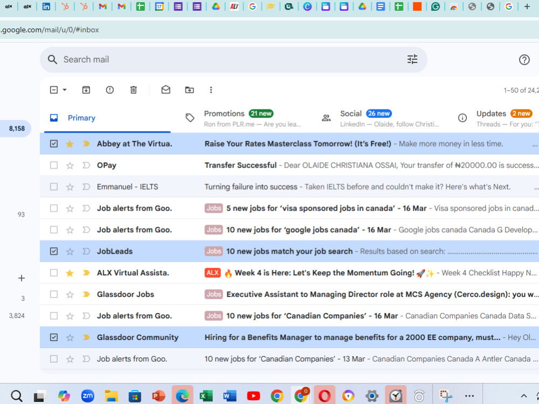Open Microsoft Store from the taskbar
539x404 pixels.
[135, 396]
